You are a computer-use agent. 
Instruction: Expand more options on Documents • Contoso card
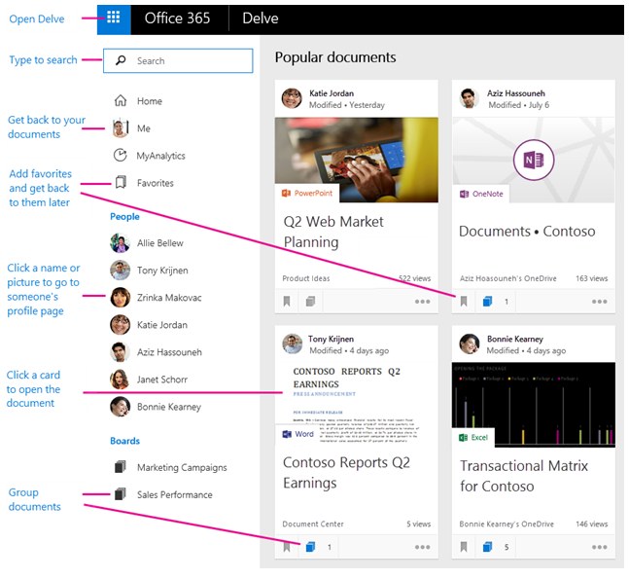(599, 302)
